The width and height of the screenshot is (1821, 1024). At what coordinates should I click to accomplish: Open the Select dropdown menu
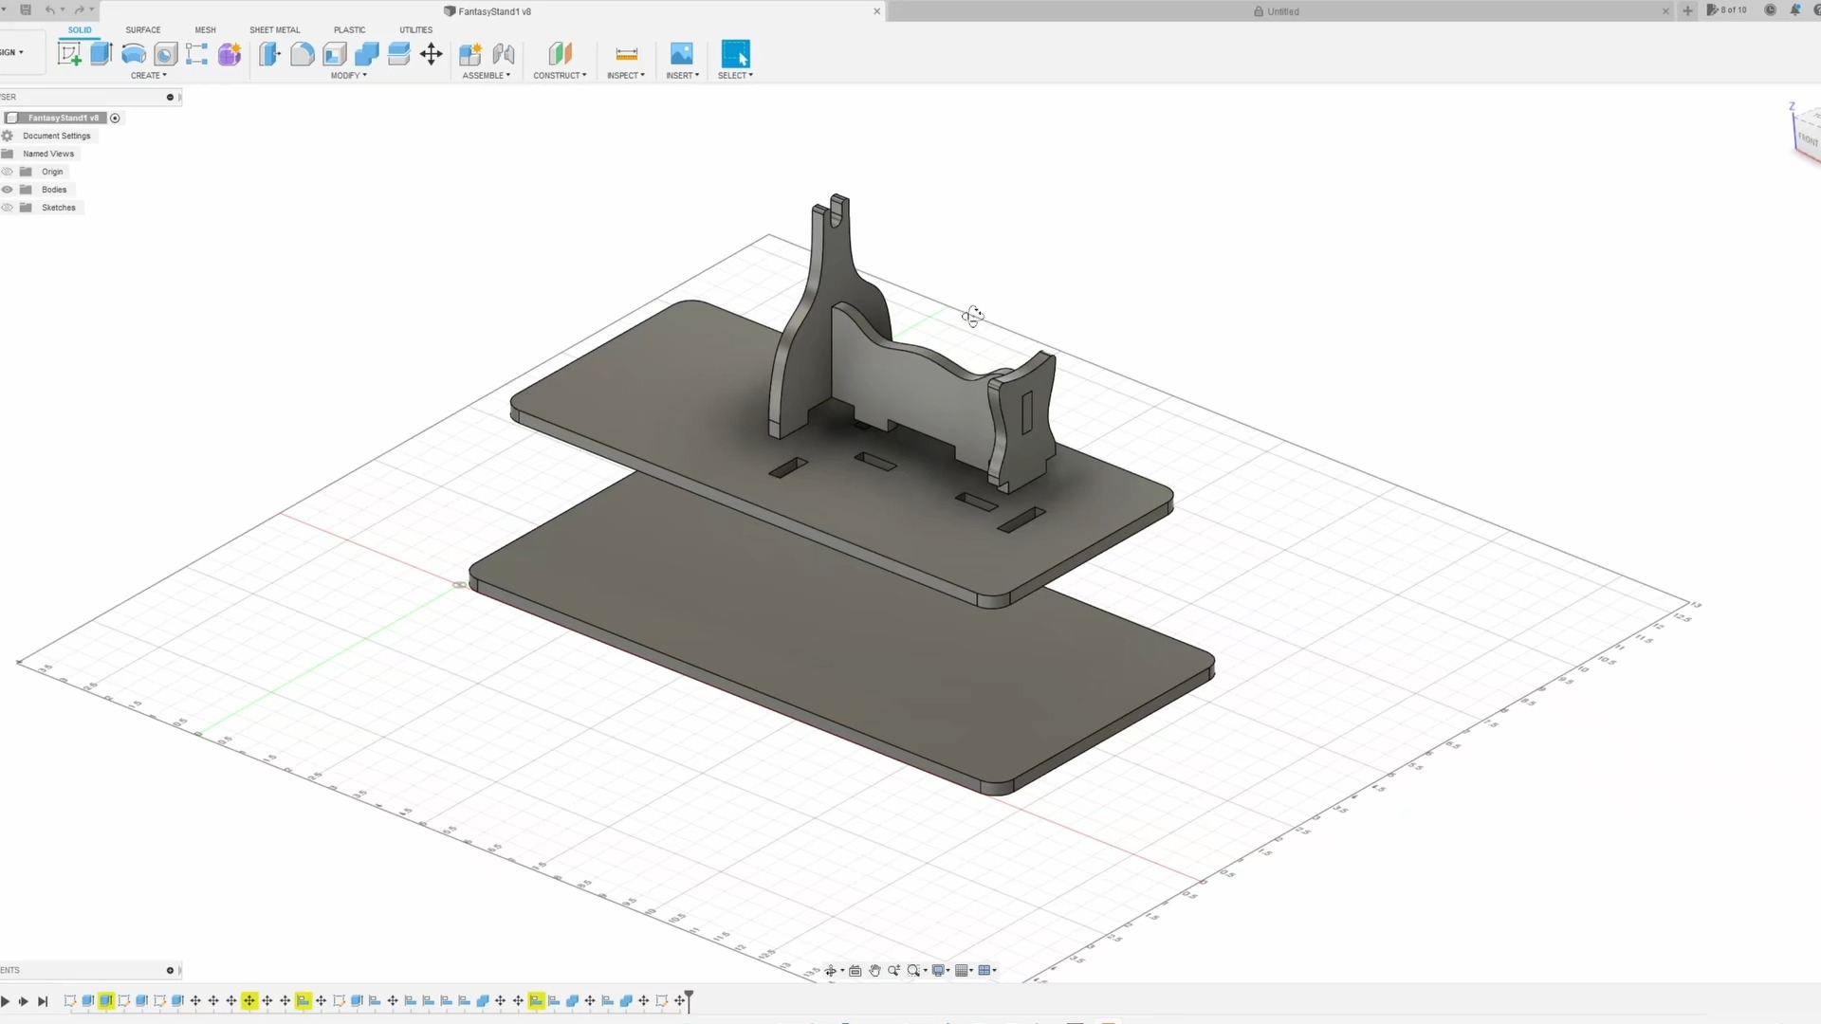pyautogui.click(x=736, y=76)
